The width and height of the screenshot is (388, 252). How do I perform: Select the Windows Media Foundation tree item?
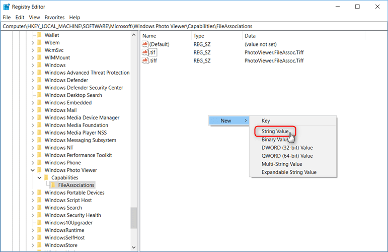pos(76,125)
